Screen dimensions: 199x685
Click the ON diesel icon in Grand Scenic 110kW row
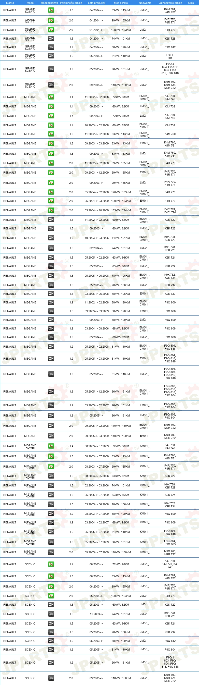[51, 85]
